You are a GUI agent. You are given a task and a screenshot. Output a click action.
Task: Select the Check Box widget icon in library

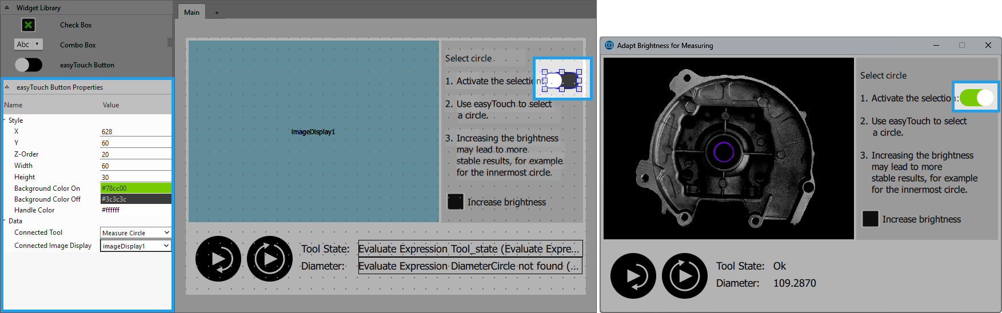[x=28, y=25]
